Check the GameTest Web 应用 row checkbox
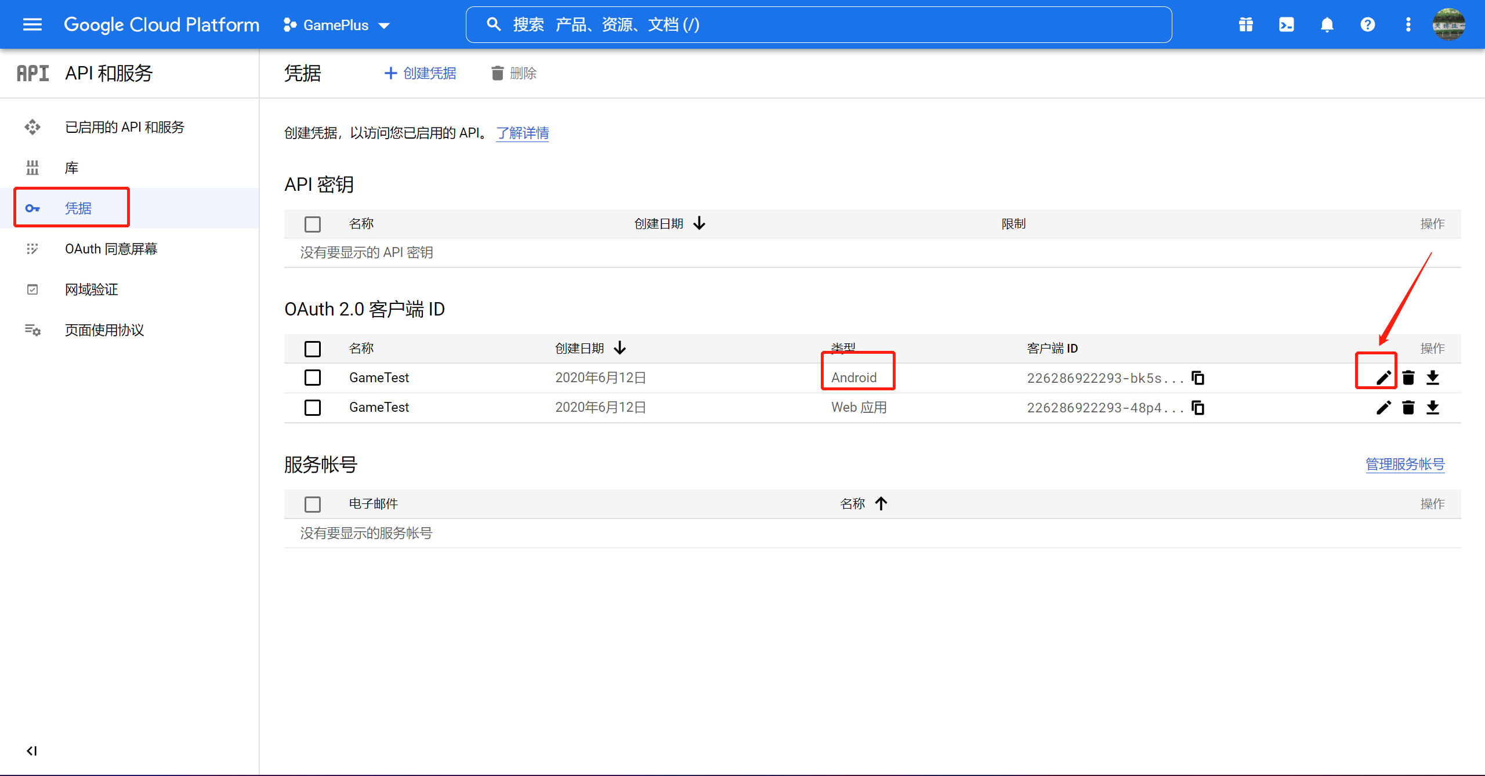This screenshot has width=1485, height=776. pos(313,407)
